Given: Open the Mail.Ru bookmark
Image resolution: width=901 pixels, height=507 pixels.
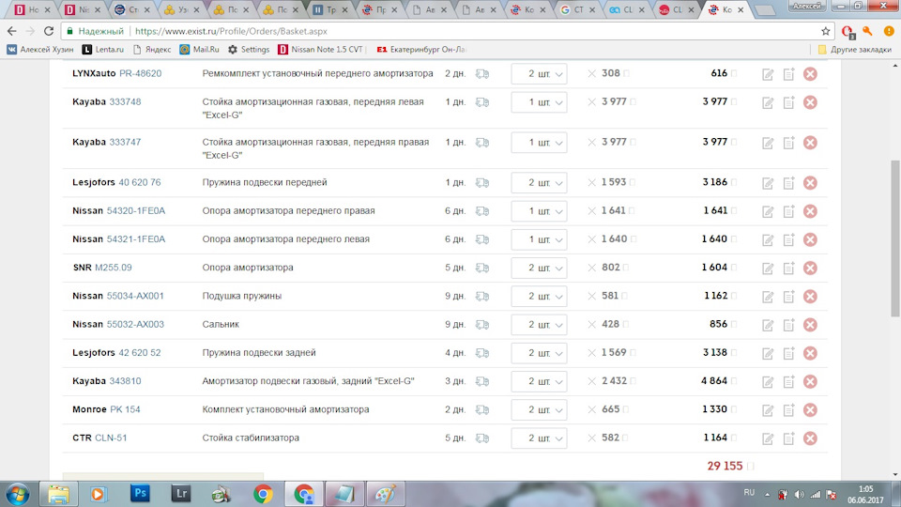Looking at the screenshot, I should click(x=199, y=50).
